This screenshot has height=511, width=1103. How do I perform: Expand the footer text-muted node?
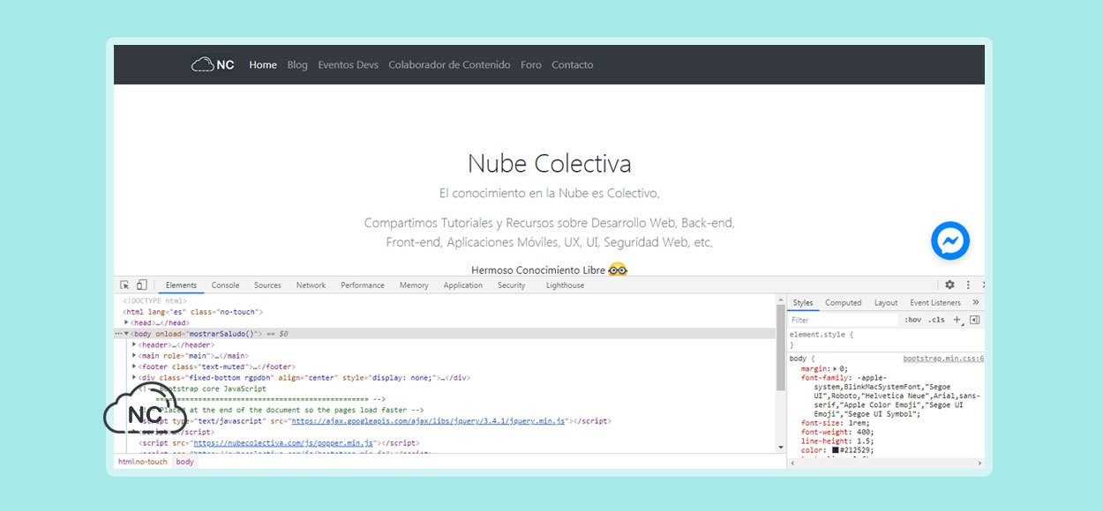point(134,367)
